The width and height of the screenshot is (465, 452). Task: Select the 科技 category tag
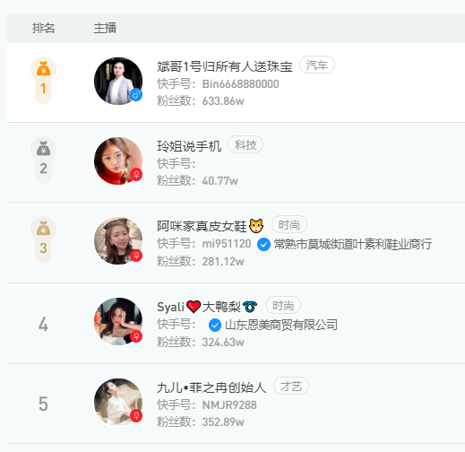click(x=245, y=144)
